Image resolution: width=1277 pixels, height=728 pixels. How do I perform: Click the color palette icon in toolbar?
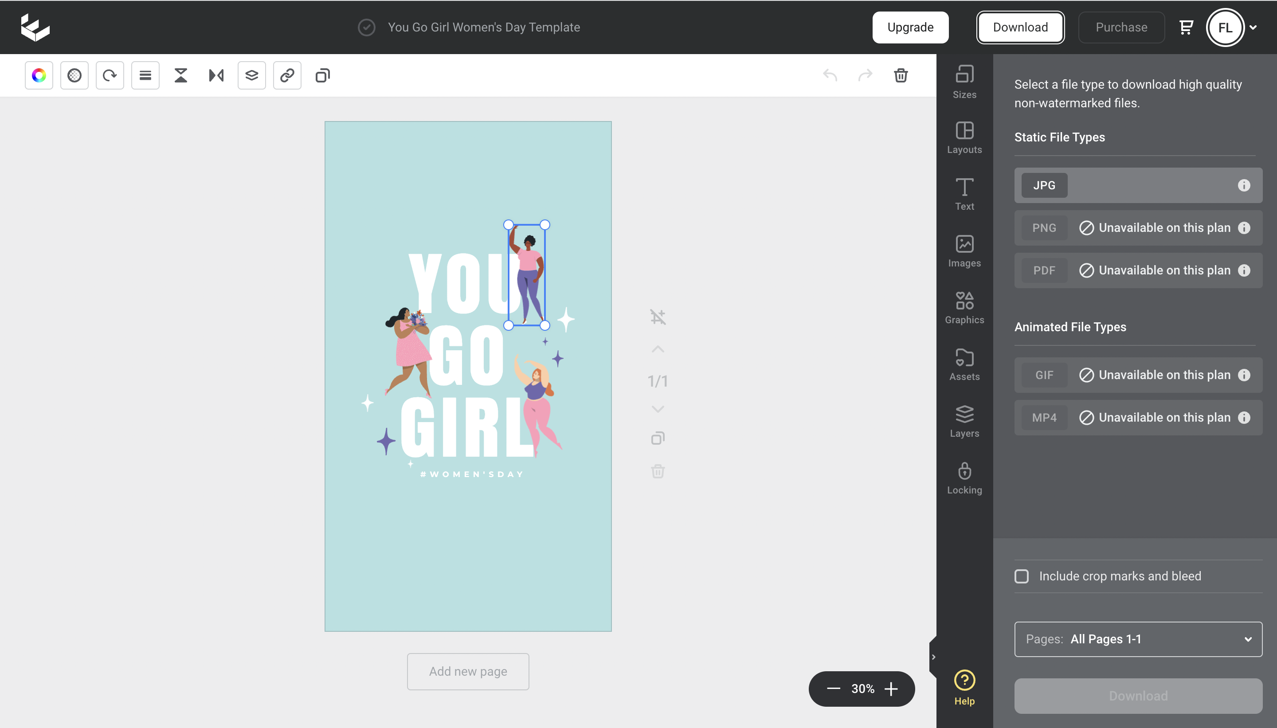[39, 75]
